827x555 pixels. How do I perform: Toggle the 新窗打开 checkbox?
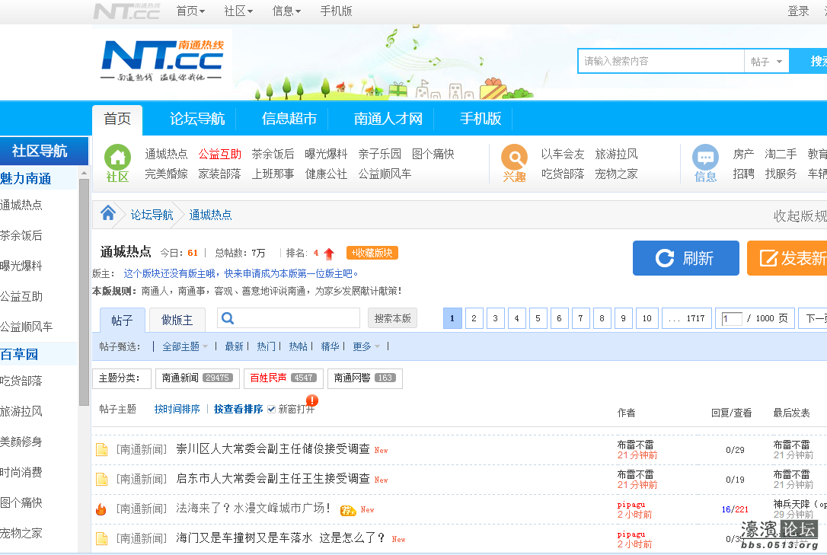271,410
